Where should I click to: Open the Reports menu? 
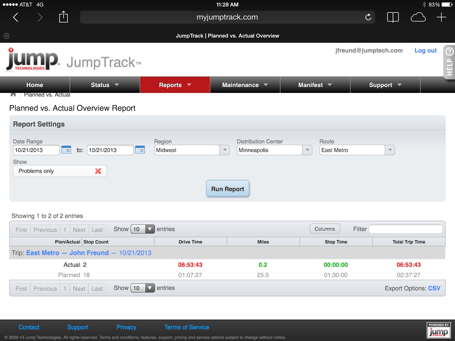point(174,84)
